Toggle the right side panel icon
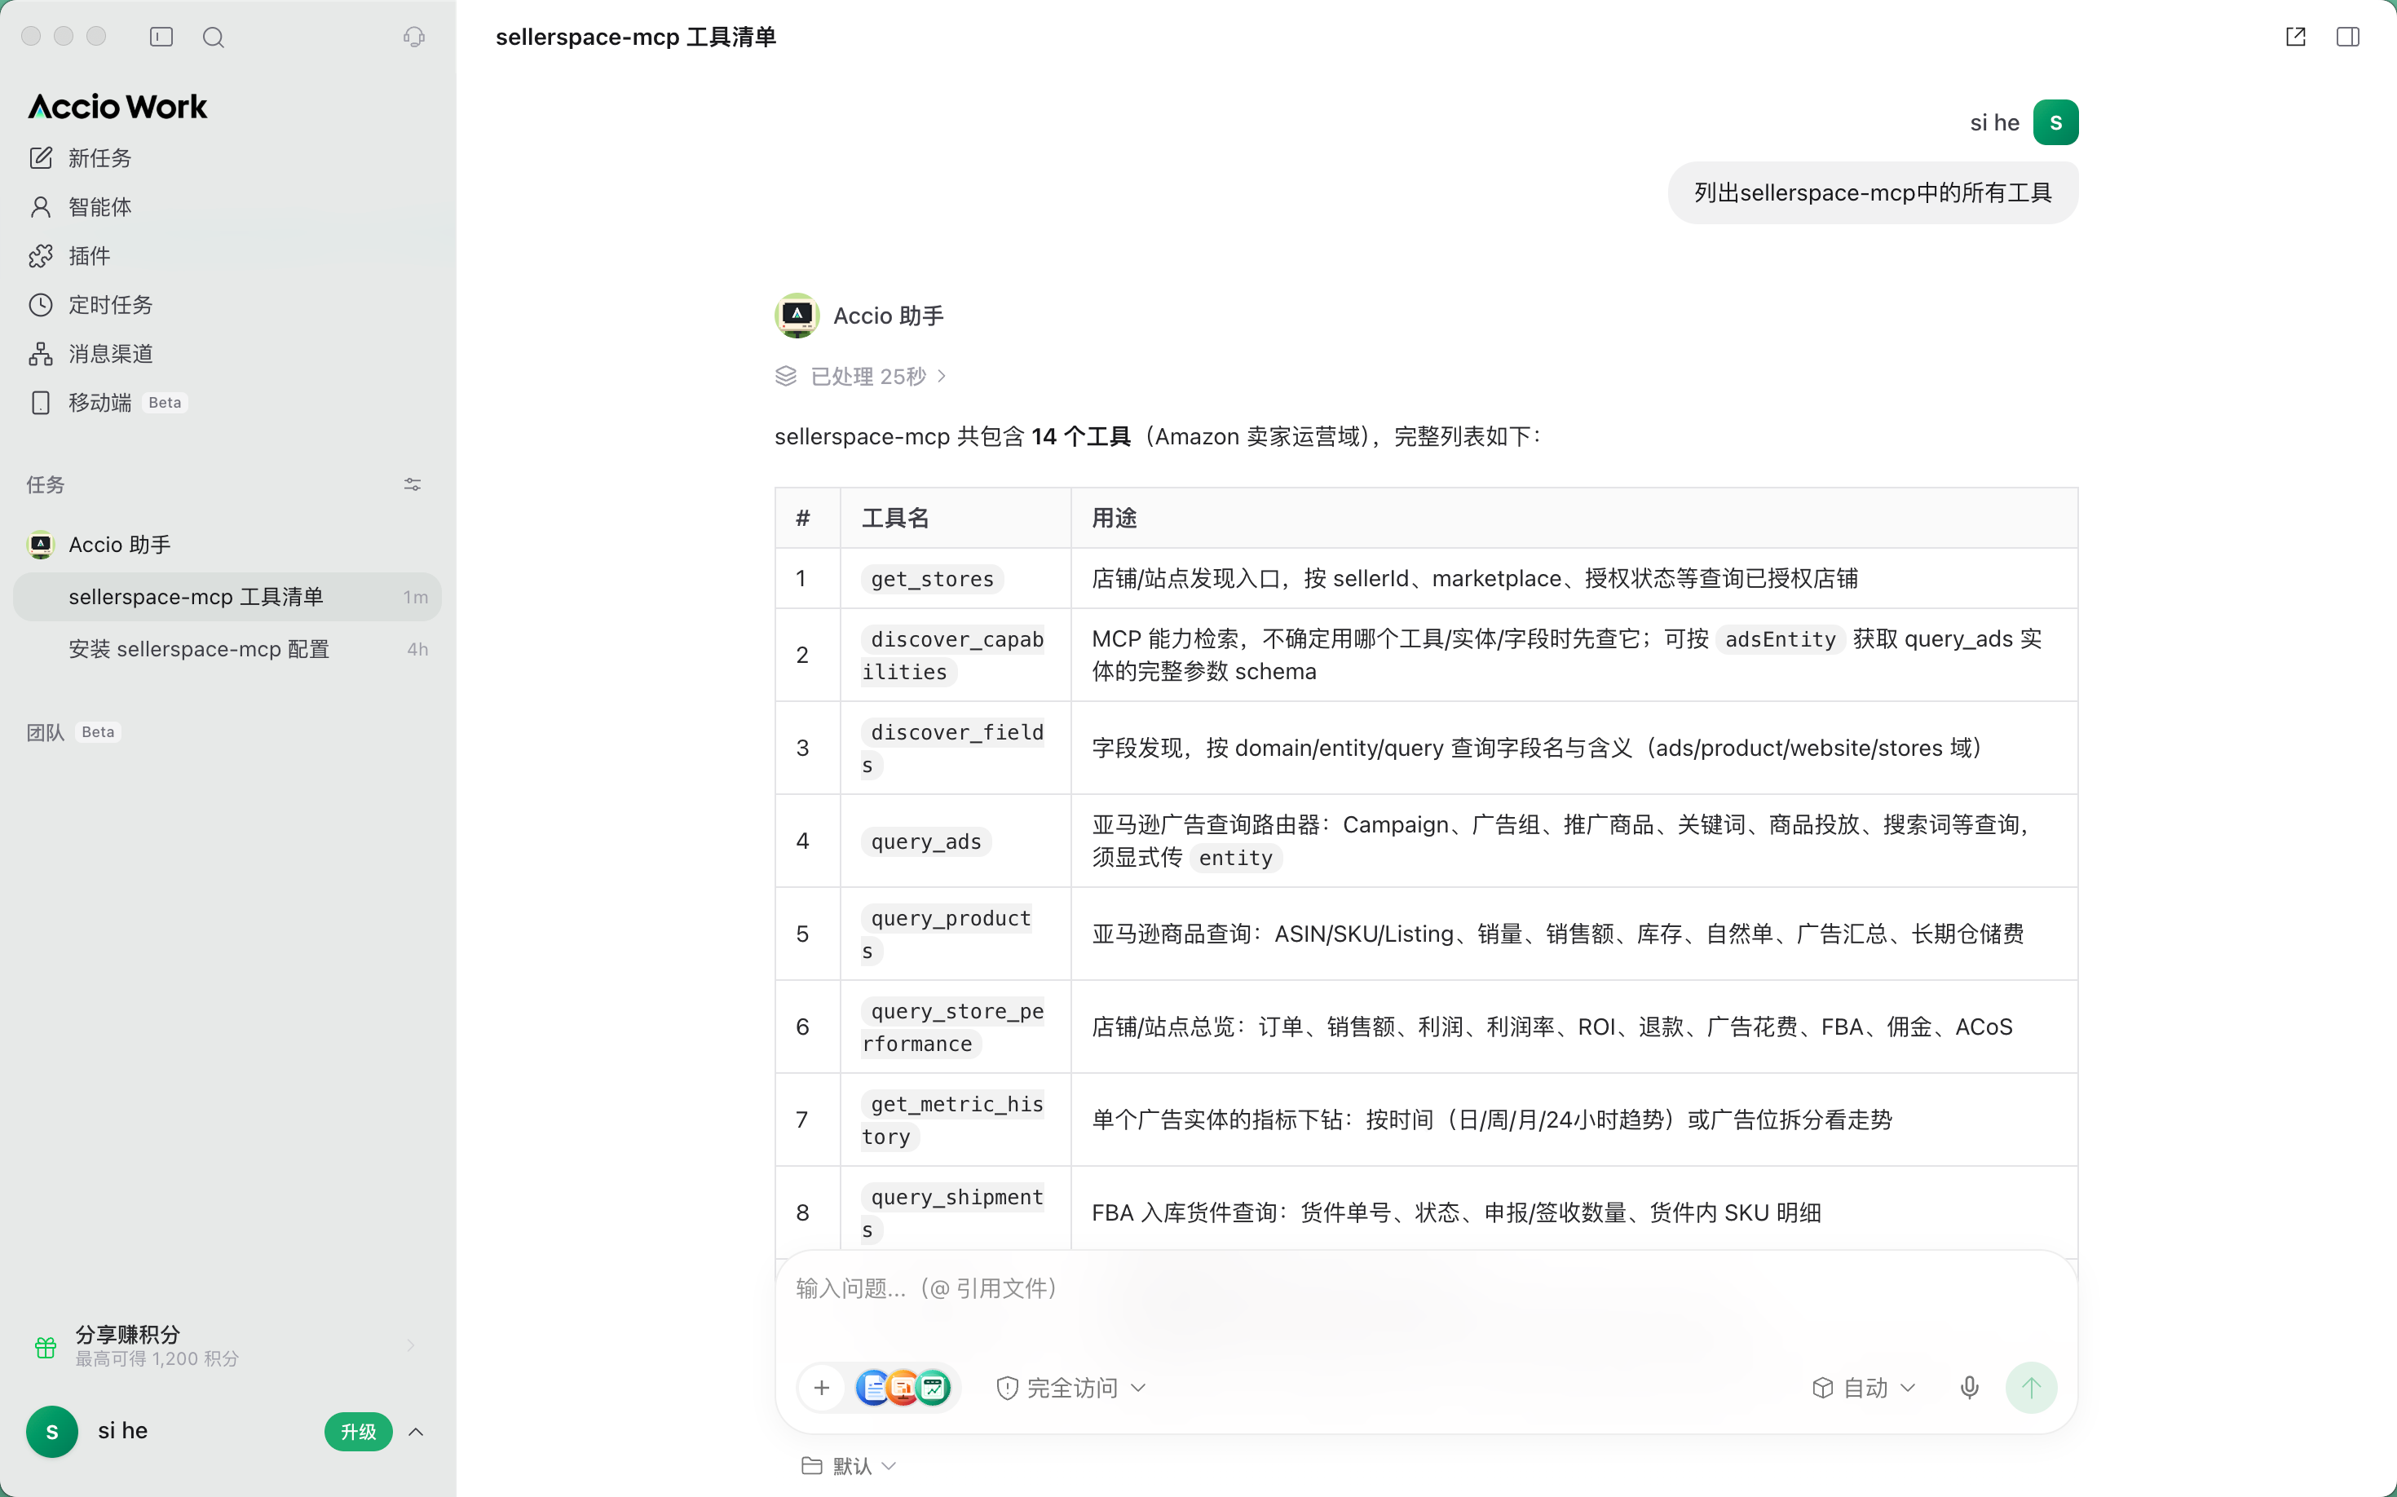 pyautogui.click(x=2347, y=37)
